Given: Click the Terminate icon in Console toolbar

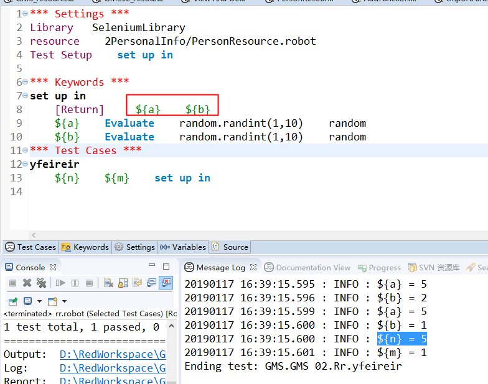Looking at the screenshot, I should coord(12,283).
